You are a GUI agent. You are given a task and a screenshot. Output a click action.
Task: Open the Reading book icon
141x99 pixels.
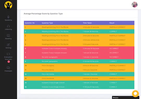8,35
